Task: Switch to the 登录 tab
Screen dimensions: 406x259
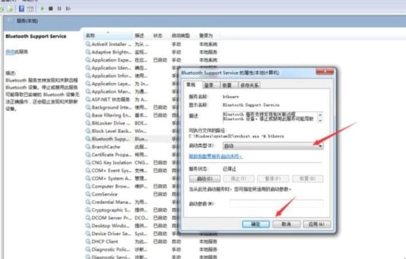Action: tap(209, 85)
